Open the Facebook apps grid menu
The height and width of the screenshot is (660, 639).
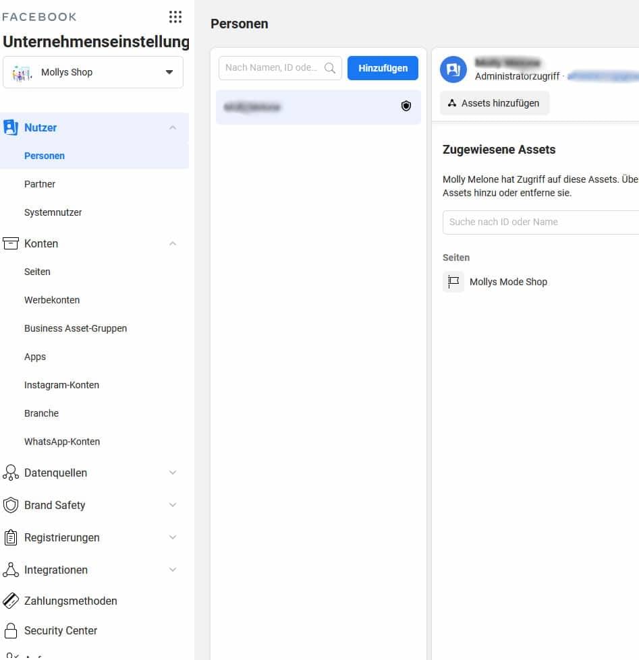[x=175, y=17]
